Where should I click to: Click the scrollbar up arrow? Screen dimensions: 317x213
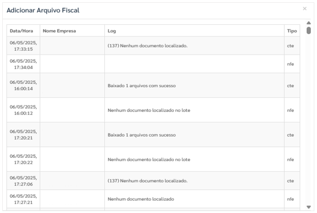308,23
